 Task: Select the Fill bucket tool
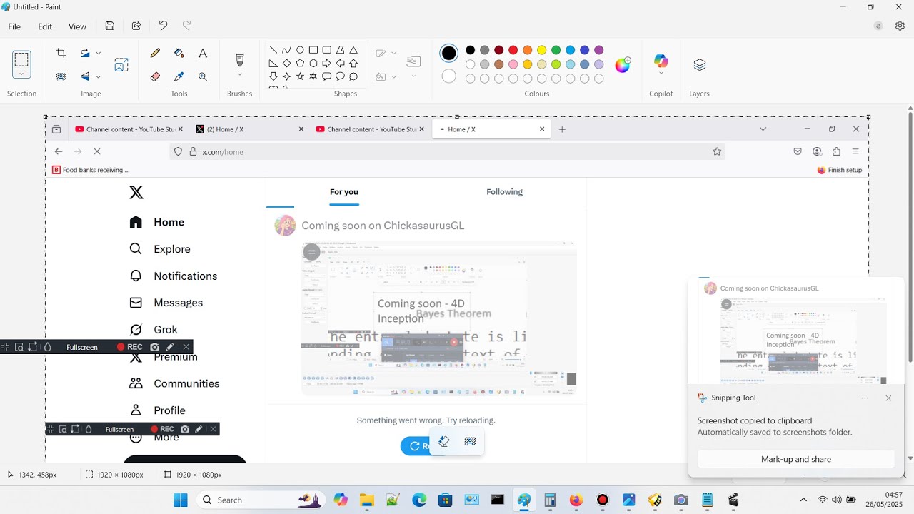179,53
